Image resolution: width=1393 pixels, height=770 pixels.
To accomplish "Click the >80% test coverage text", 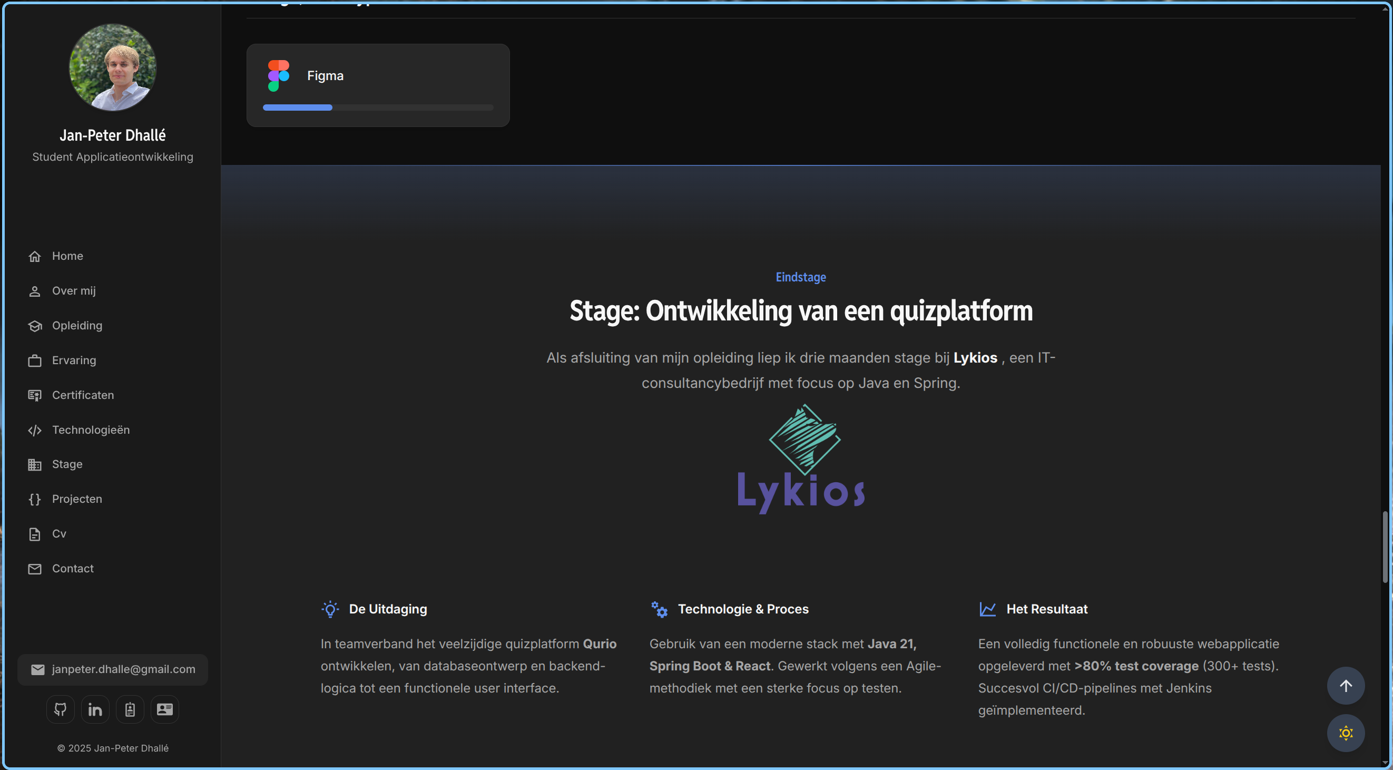I will point(1136,666).
